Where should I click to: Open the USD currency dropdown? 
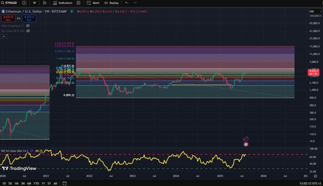(x=315, y=11)
